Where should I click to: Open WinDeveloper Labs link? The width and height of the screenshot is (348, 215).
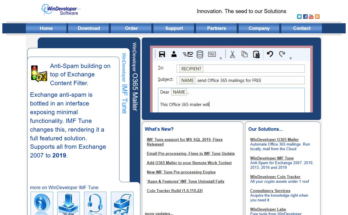click(x=268, y=209)
